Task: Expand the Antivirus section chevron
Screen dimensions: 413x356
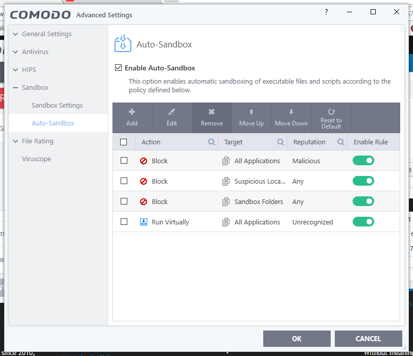Action: coord(15,52)
